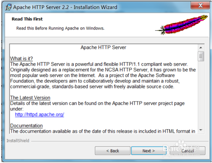Image resolution: width=212 pixels, height=163 pixels.
Task: Click the window title 'Apache HTTP Server 2.2 - Installation Wizard'
Action: [x=65, y=7]
